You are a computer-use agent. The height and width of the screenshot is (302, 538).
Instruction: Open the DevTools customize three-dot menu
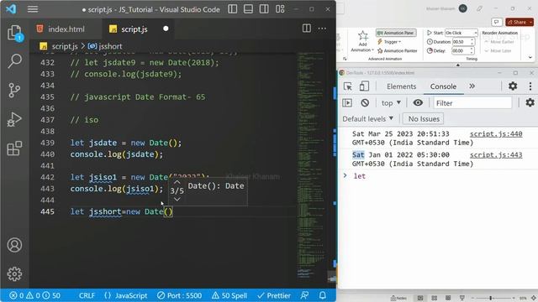[x=530, y=86]
